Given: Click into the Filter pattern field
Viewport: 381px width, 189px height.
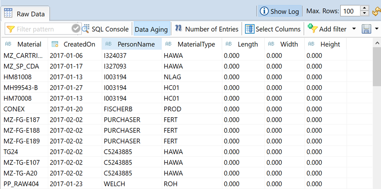Looking at the screenshot, I should (x=43, y=29).
